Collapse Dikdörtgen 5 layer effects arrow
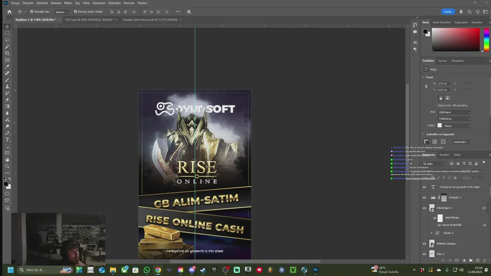Image resolution: width=491 pixels, height=276 pixels. tap(488, 208)
